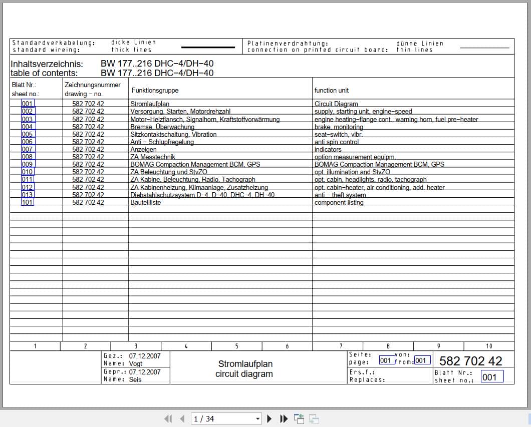Open sheet link 010 for ZA Beleuchtung
Viewport: 531px width, 427px height.
28,172
